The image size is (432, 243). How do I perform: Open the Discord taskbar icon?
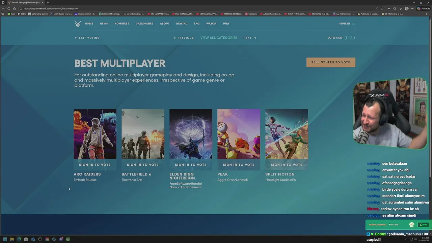(61, 239)
